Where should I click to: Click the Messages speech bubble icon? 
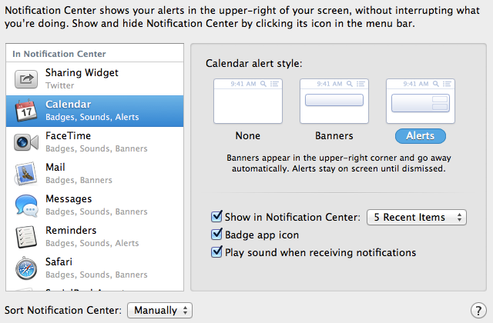tap(26, 205)
